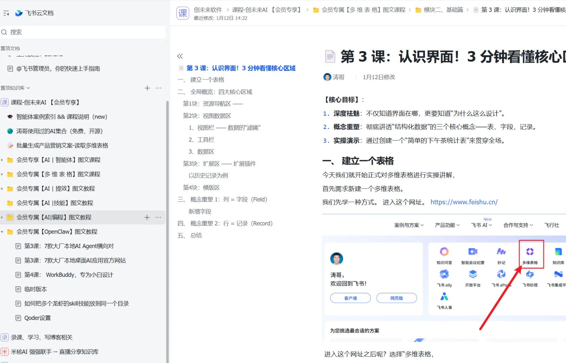Image resolution: width=566 pixels, height=363 pixels.
Task: Open breadcrumb folder 会员专属【多 维 表 格】图文课程
Action: pos(359,10)
